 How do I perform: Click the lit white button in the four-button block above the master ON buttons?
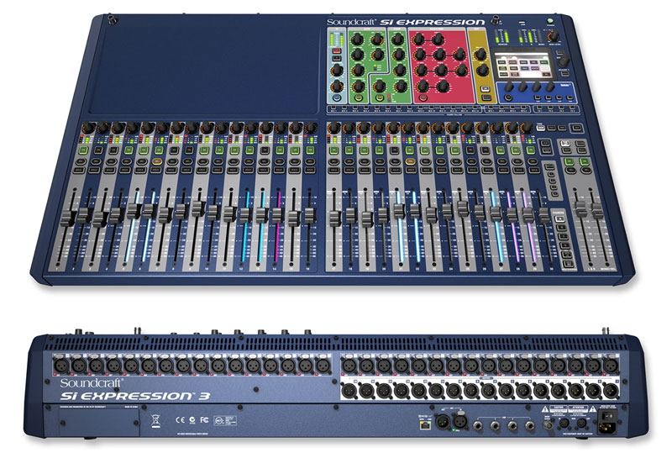[x=564, y=143]
